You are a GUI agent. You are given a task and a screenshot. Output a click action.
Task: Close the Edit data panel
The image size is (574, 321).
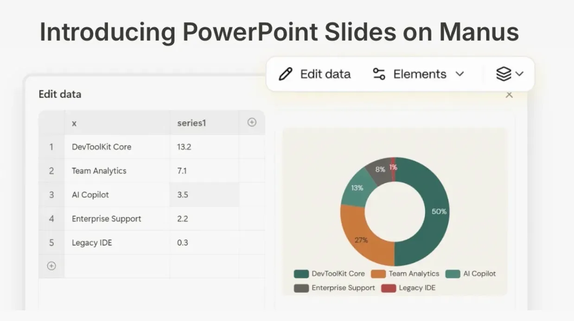click(x=509, y=95)
